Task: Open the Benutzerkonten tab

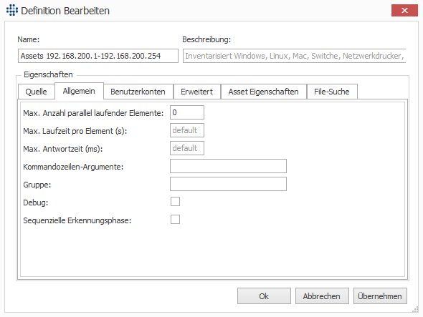Action: [138, 92]
